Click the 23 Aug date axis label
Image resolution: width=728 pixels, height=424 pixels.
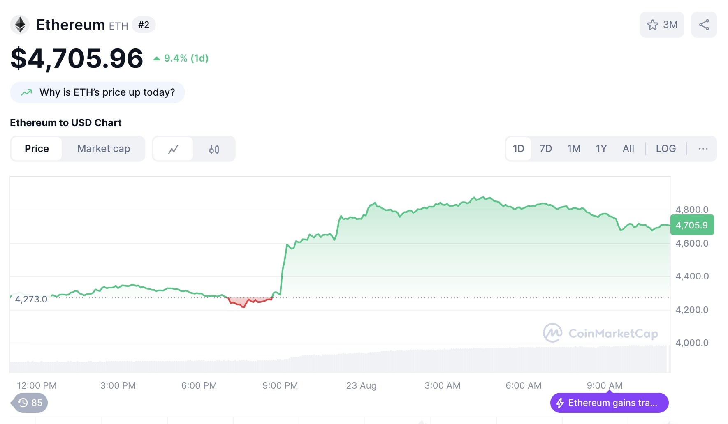(x=361, y=385)
